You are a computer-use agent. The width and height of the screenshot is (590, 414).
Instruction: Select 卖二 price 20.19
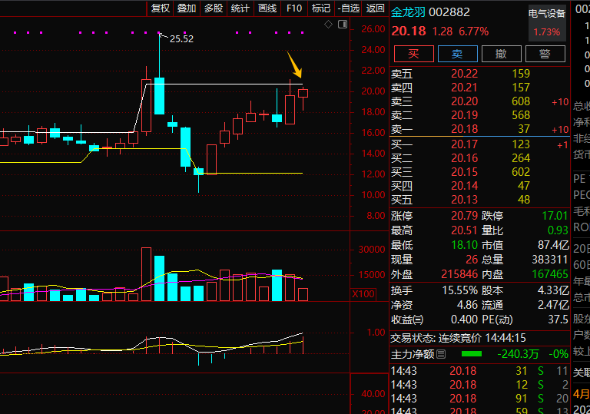coord(464,115)
